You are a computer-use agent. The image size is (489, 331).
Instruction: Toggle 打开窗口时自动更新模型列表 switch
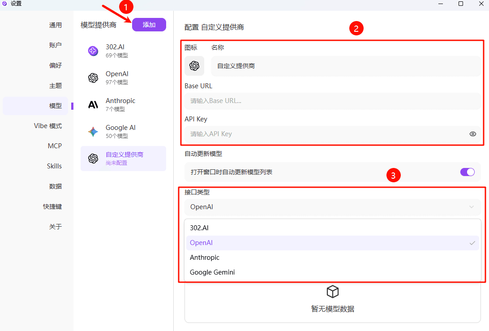pos(468,172)
